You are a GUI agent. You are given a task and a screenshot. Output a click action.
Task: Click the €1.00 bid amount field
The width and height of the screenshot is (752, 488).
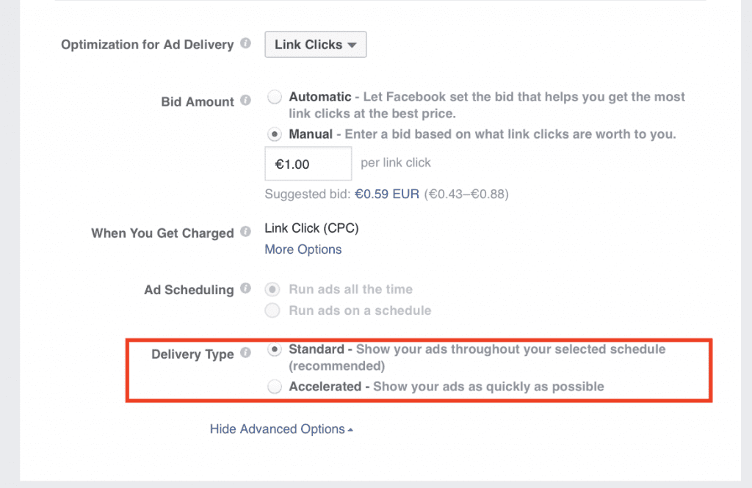[308, 163]
